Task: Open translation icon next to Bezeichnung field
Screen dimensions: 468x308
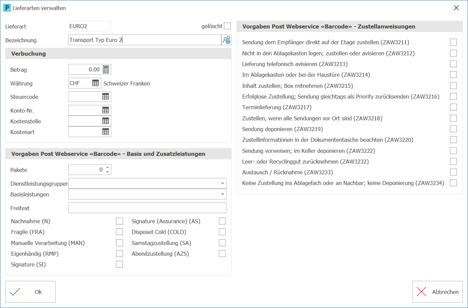Action: coord(226,40)
